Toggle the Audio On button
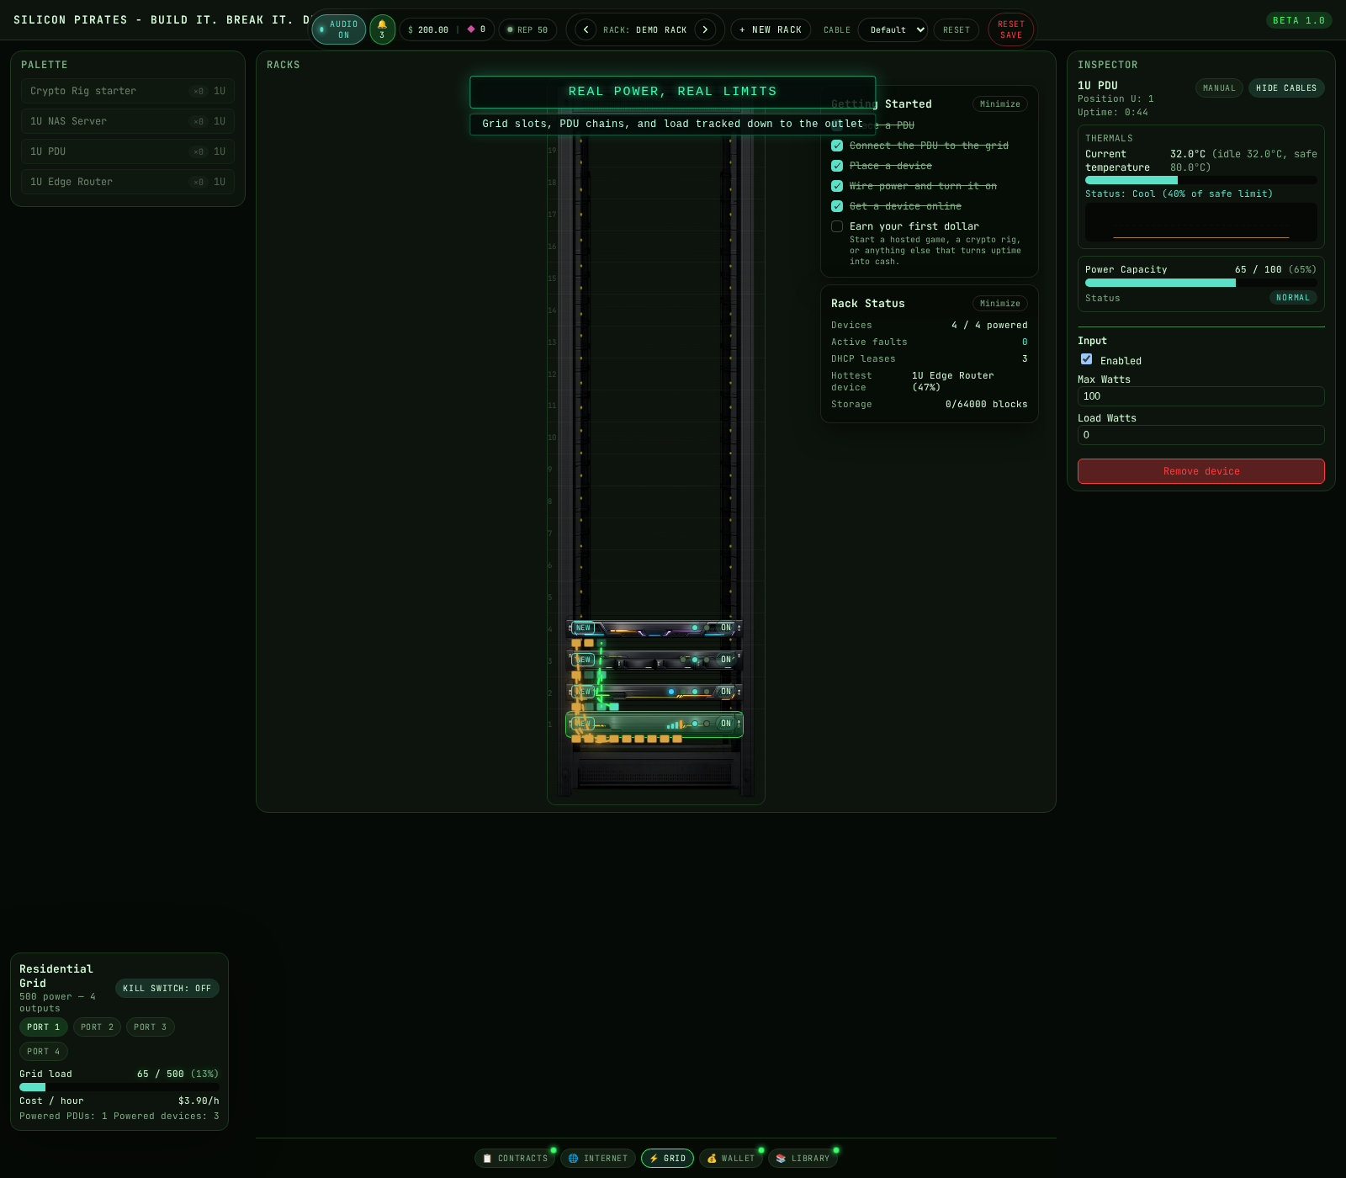 tap(339, 29)
